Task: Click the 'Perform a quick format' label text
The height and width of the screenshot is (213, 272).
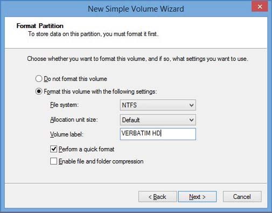Action: [87, 149]
